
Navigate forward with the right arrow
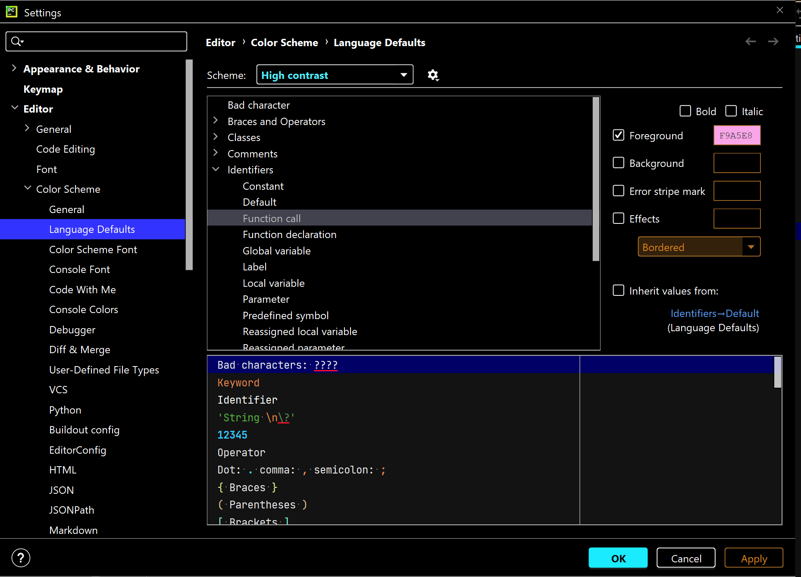coord(773,41)
